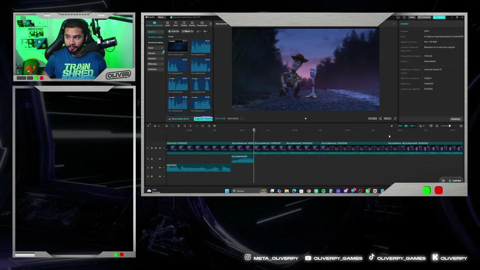Click the Pro upgrade badge
Screen dimensions: 480x270
pos(412,17)
